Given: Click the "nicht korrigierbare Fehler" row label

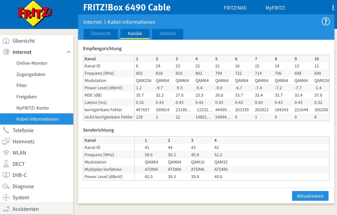Looking at the screenshot, I should pyautogui.click(x=108, y=117).
